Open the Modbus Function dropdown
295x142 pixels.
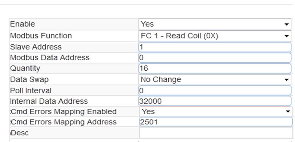click(x=215, y=36)
